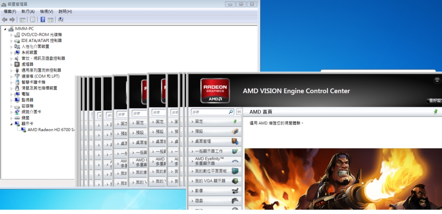Click blue Help question mark toolbar icon
The width and height of the screenshot is (442, 214).
pos(43,20)
